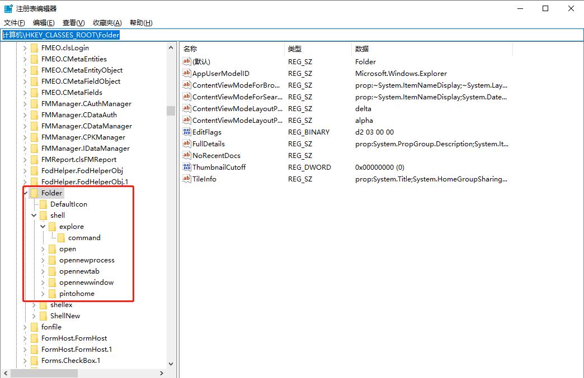Viewport: 584px width, 378px height.
Task: Click the TileInfo string value icon
Action: click(x=187, y=179)
